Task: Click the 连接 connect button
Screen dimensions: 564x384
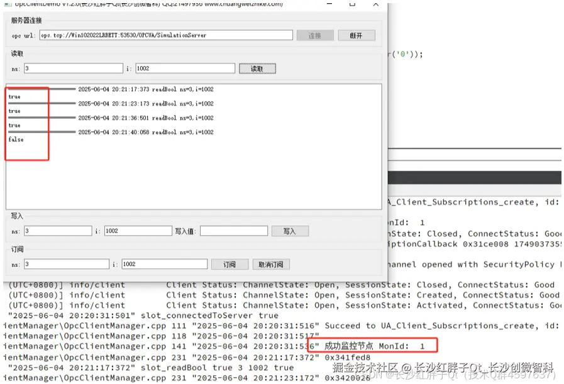Action: [x=315, y=35]
